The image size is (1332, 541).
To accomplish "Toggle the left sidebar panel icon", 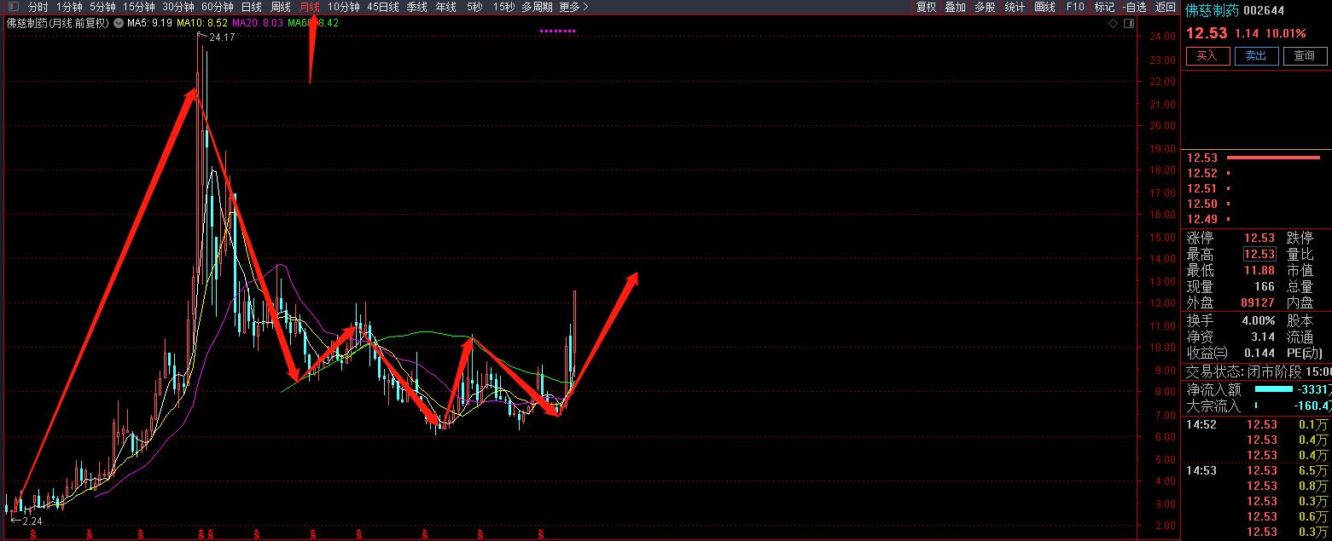I will coord(13,7).
